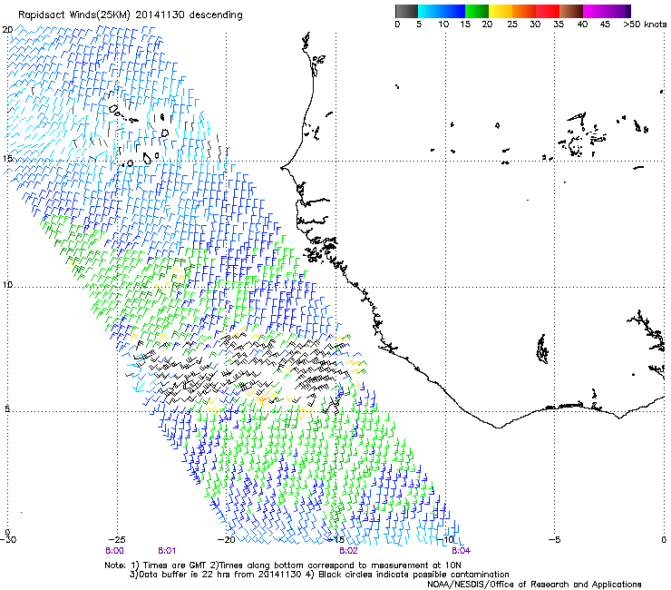The height and width of the screenshot is (590, 671).
Task: Click the purple '8:02' swath time label
Action: (348, 551)
